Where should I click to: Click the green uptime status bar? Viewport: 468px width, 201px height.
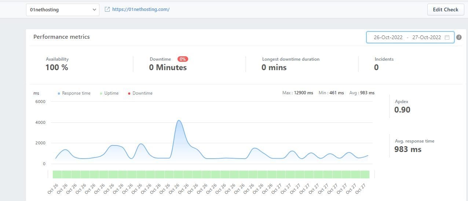click(x=211, y=174)
